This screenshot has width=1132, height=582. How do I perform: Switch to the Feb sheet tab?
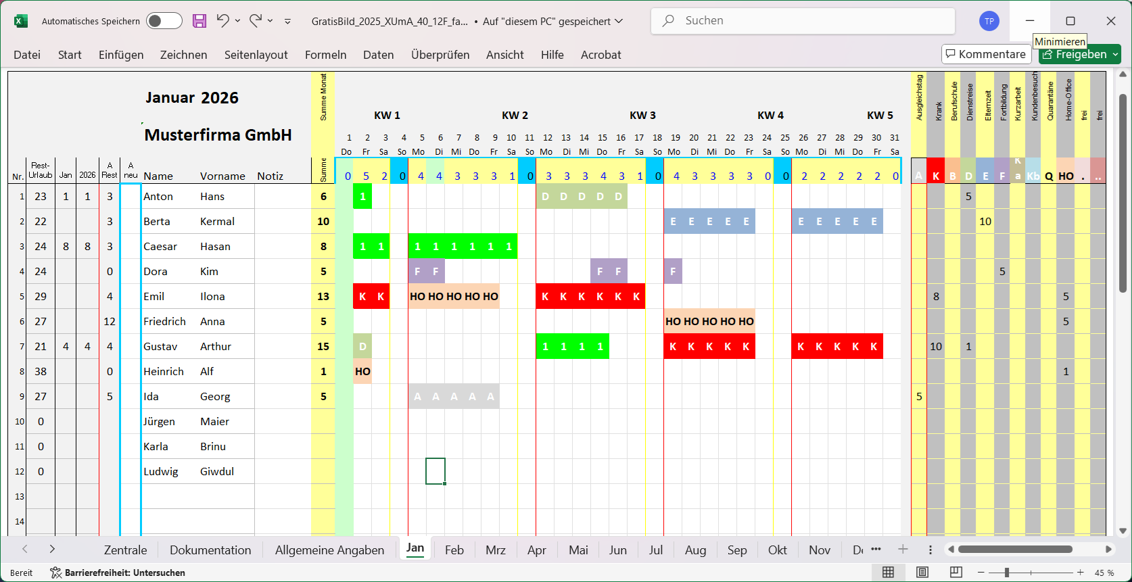(x=454, y=550)
